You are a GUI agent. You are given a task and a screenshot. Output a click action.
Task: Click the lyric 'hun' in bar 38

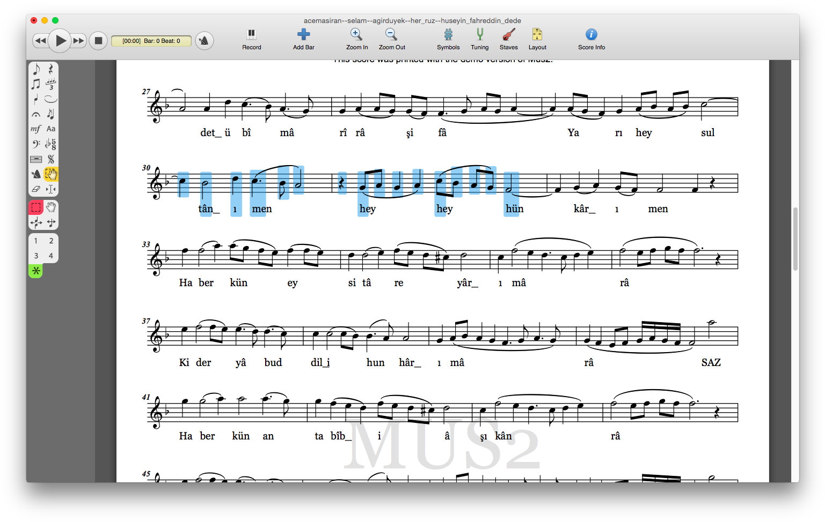coord(375,363)
